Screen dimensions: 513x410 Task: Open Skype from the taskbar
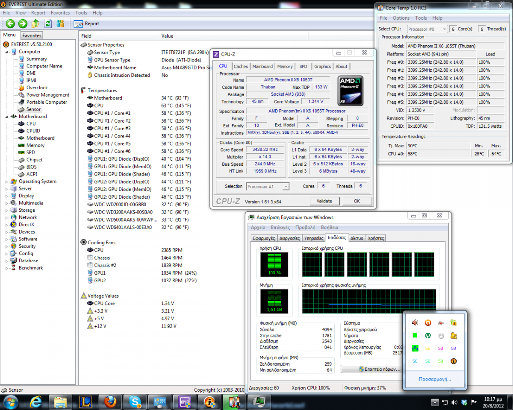click(x=135, y=402)
